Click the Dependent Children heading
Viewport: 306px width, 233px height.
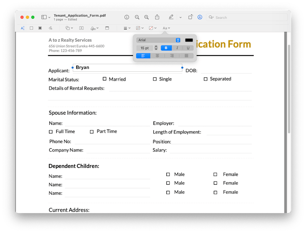pyautogui.click(x=74, y=166)
